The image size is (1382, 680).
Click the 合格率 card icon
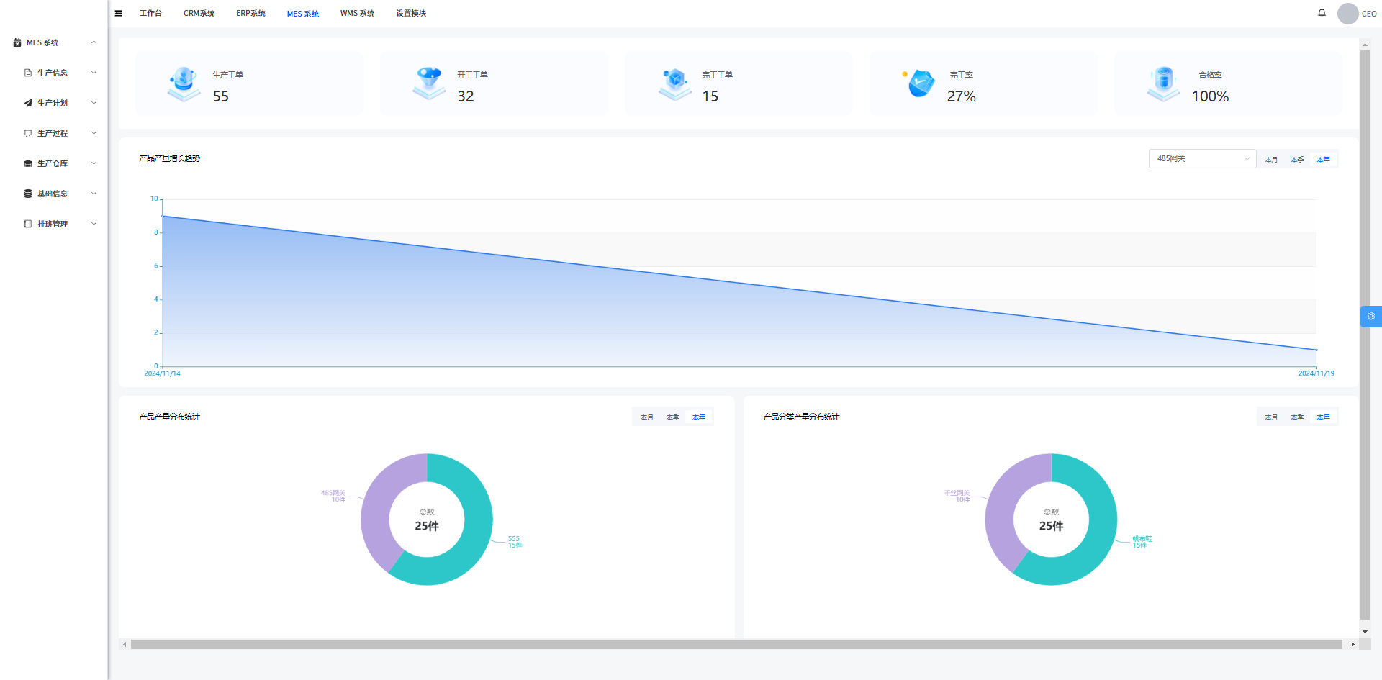coord(1163,84)
